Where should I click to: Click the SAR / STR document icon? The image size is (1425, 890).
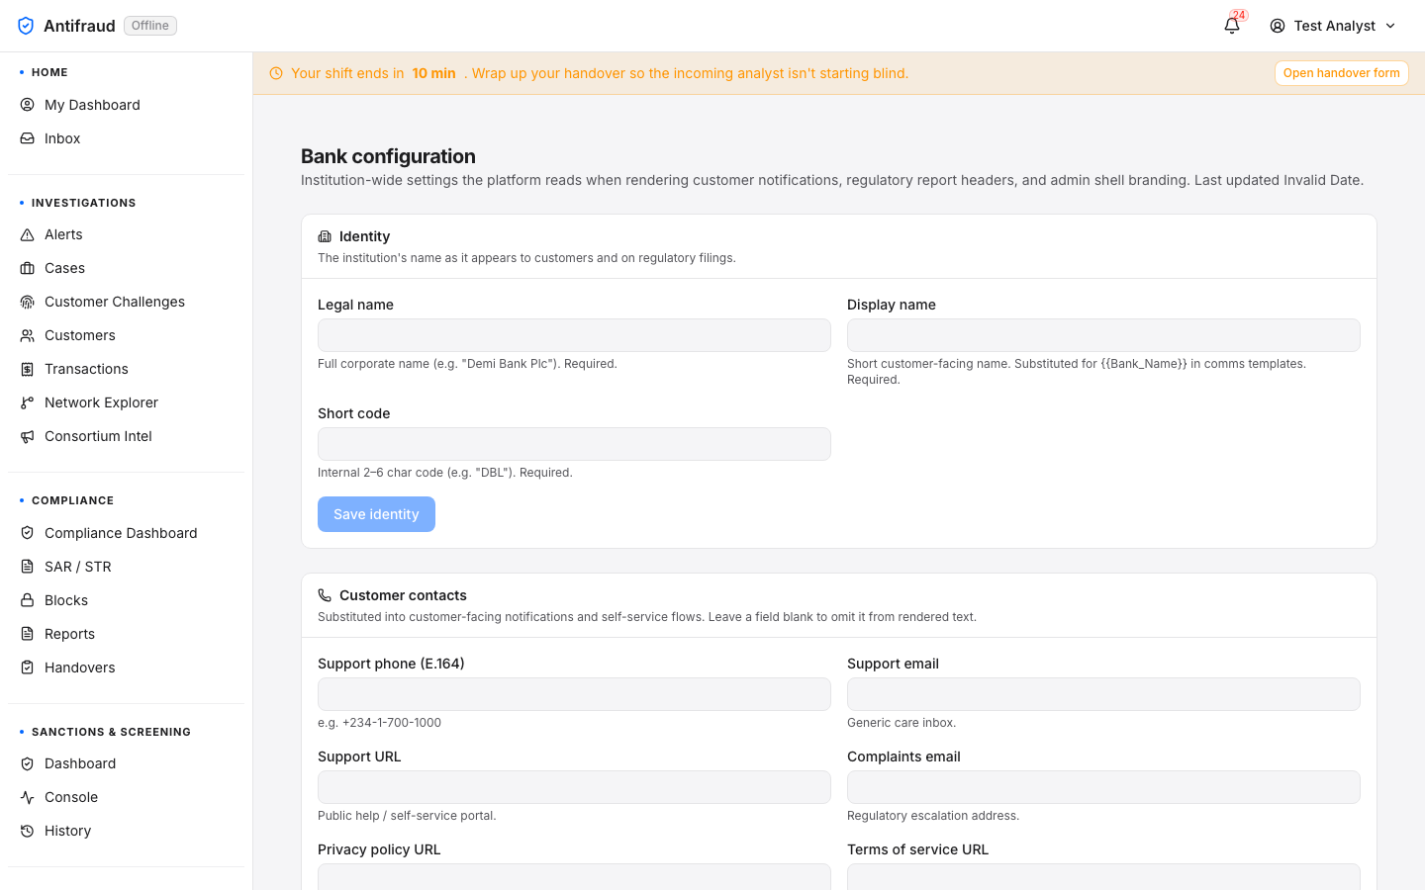pyautogui.click(x=28, y=567)
